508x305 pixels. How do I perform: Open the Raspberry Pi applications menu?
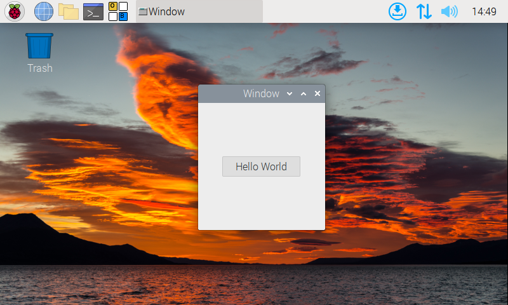[x=15, y=11]
